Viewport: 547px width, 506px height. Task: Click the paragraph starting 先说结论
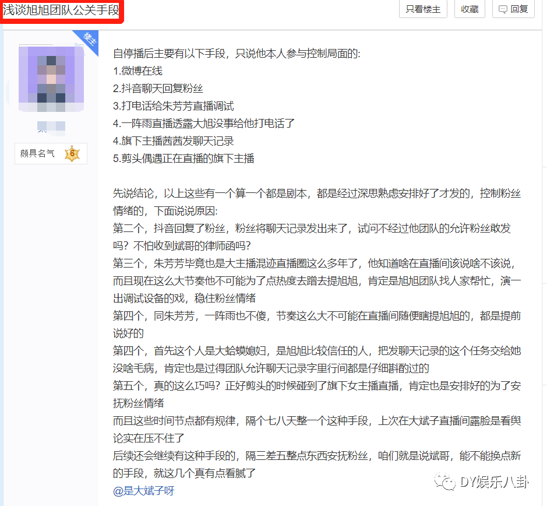coord(317,202)
